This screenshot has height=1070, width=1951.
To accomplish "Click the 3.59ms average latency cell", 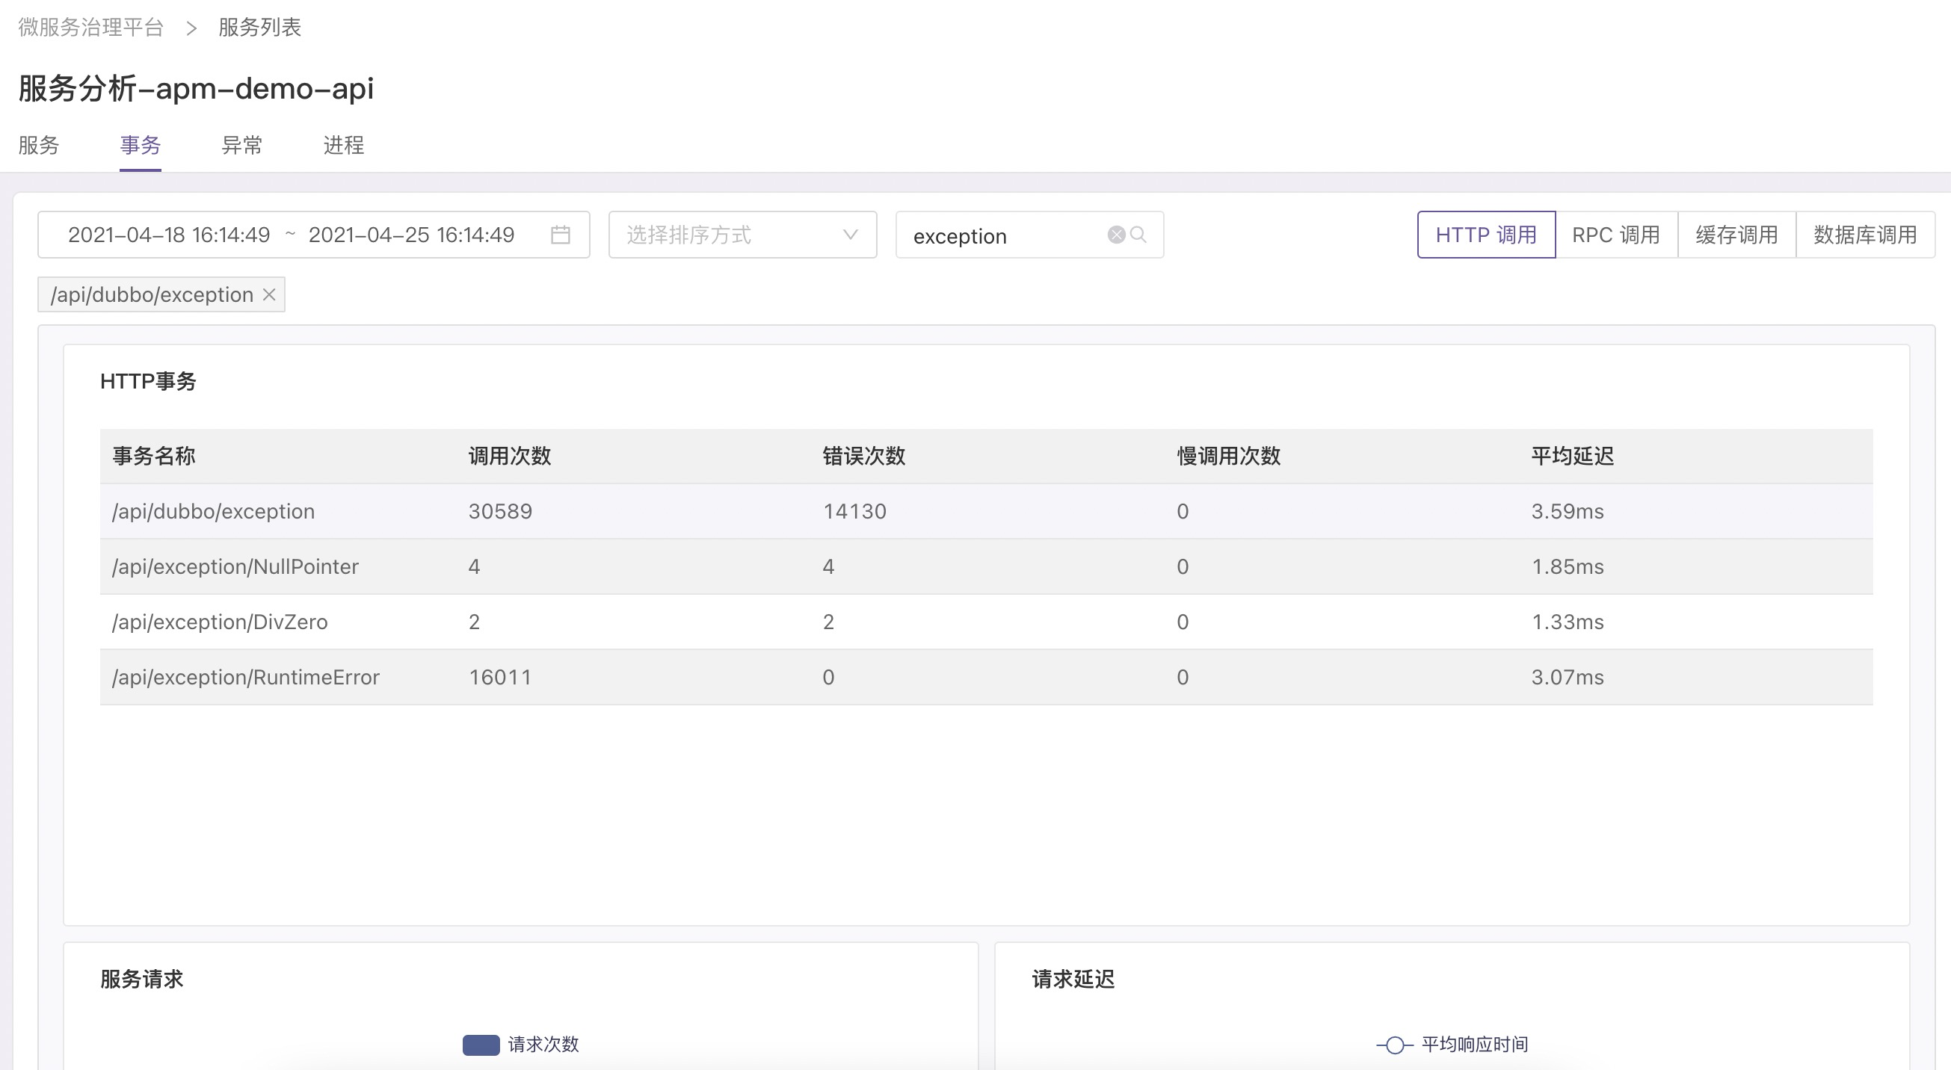I will tap(1568, 511).
